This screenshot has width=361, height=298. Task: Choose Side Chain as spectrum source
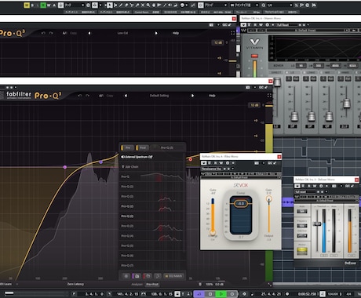pos(130,167)
